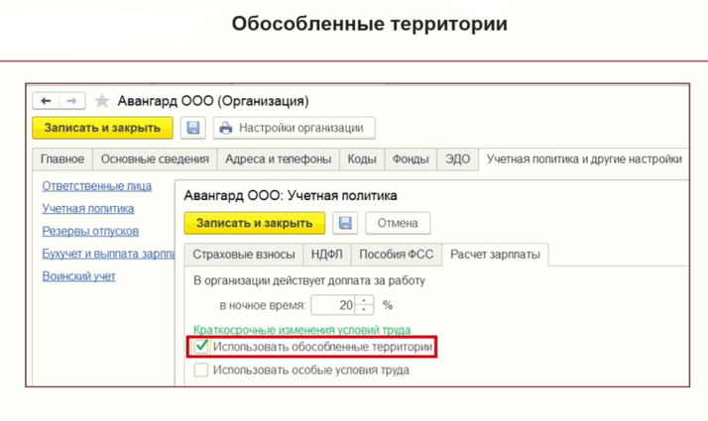Click the Отмена button
The width and height of the screenshot is (708, 421).
398,223
